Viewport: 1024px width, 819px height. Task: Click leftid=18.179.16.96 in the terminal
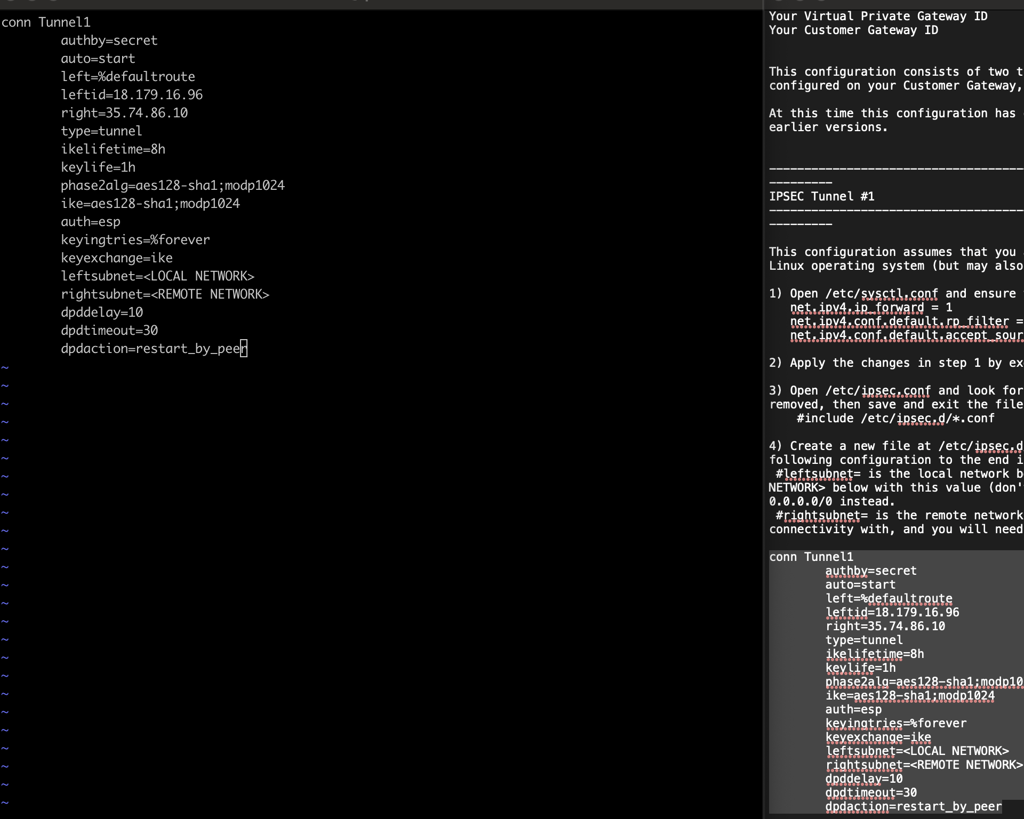point(132,95)
